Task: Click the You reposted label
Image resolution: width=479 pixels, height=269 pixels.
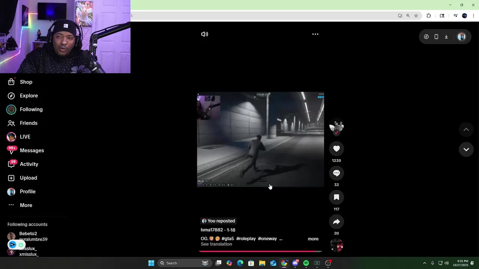Action: [218, 221]
